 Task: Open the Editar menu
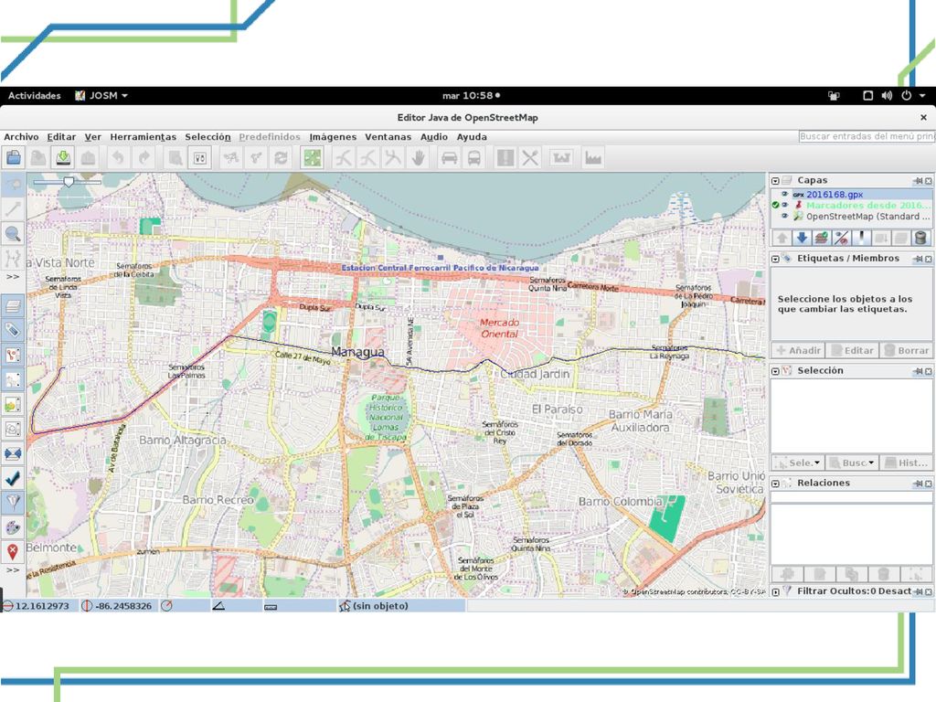pyautogui.click(x=61, y=137)
